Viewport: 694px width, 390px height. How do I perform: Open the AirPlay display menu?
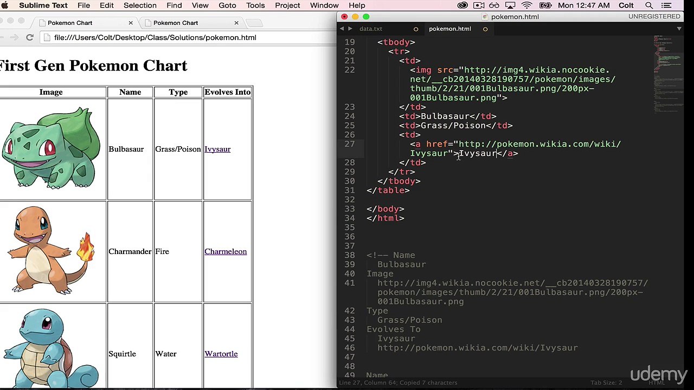(511, 5)
